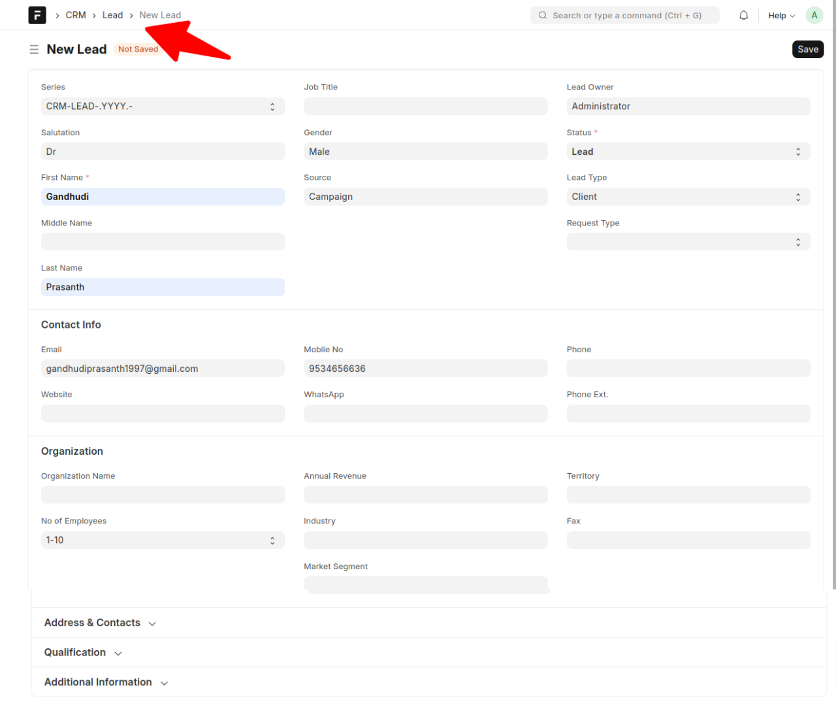Click the Status field stepper arrows
The height and width of the screenshot is (709, 836).
tap(798, 151)
